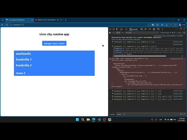Click the live expression eye icon
This screenshot has width=187, height=140.
click(x=123, y=33)
